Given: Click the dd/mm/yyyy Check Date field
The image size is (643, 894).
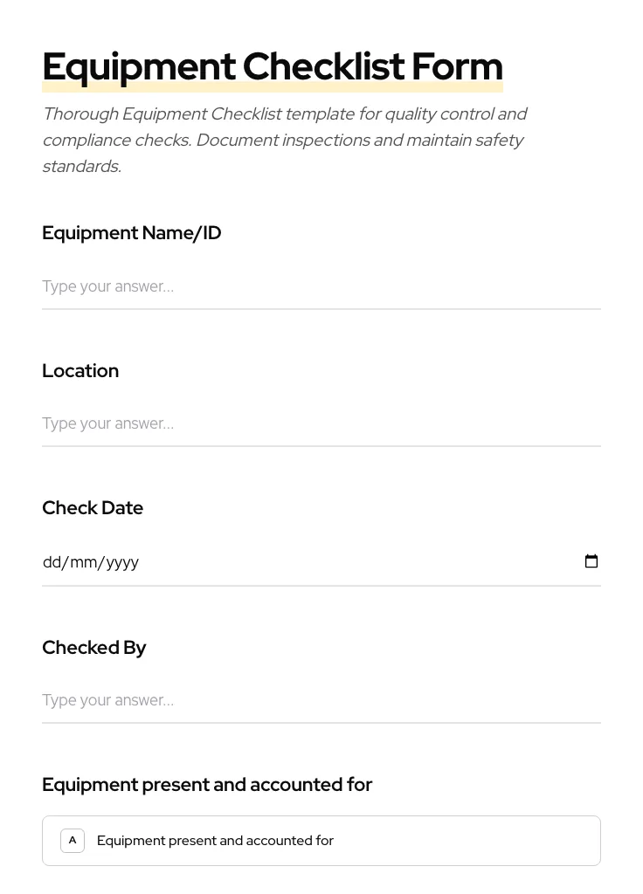Looking at the screenshot, I should coord(262,561).
